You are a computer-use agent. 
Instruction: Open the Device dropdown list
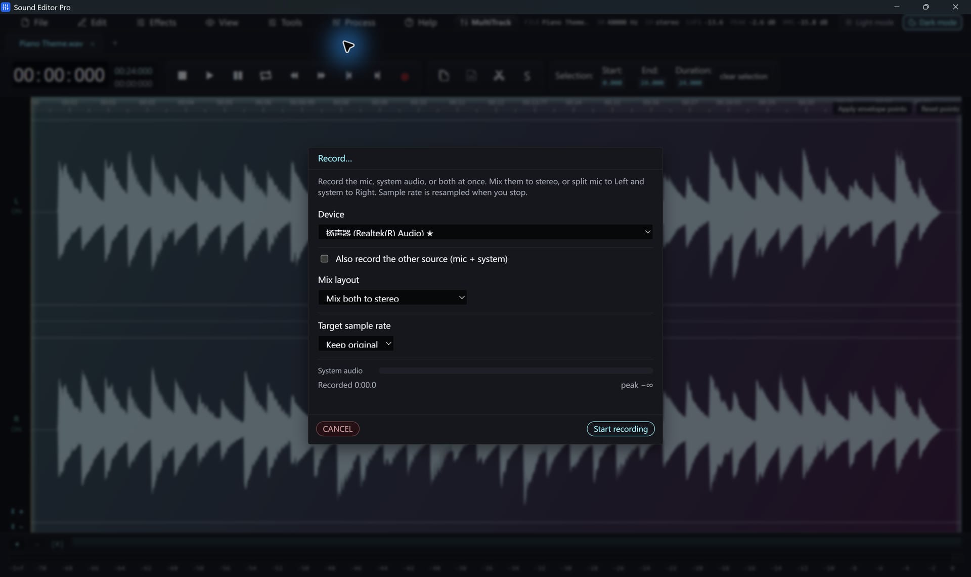(x=485, y=232)
